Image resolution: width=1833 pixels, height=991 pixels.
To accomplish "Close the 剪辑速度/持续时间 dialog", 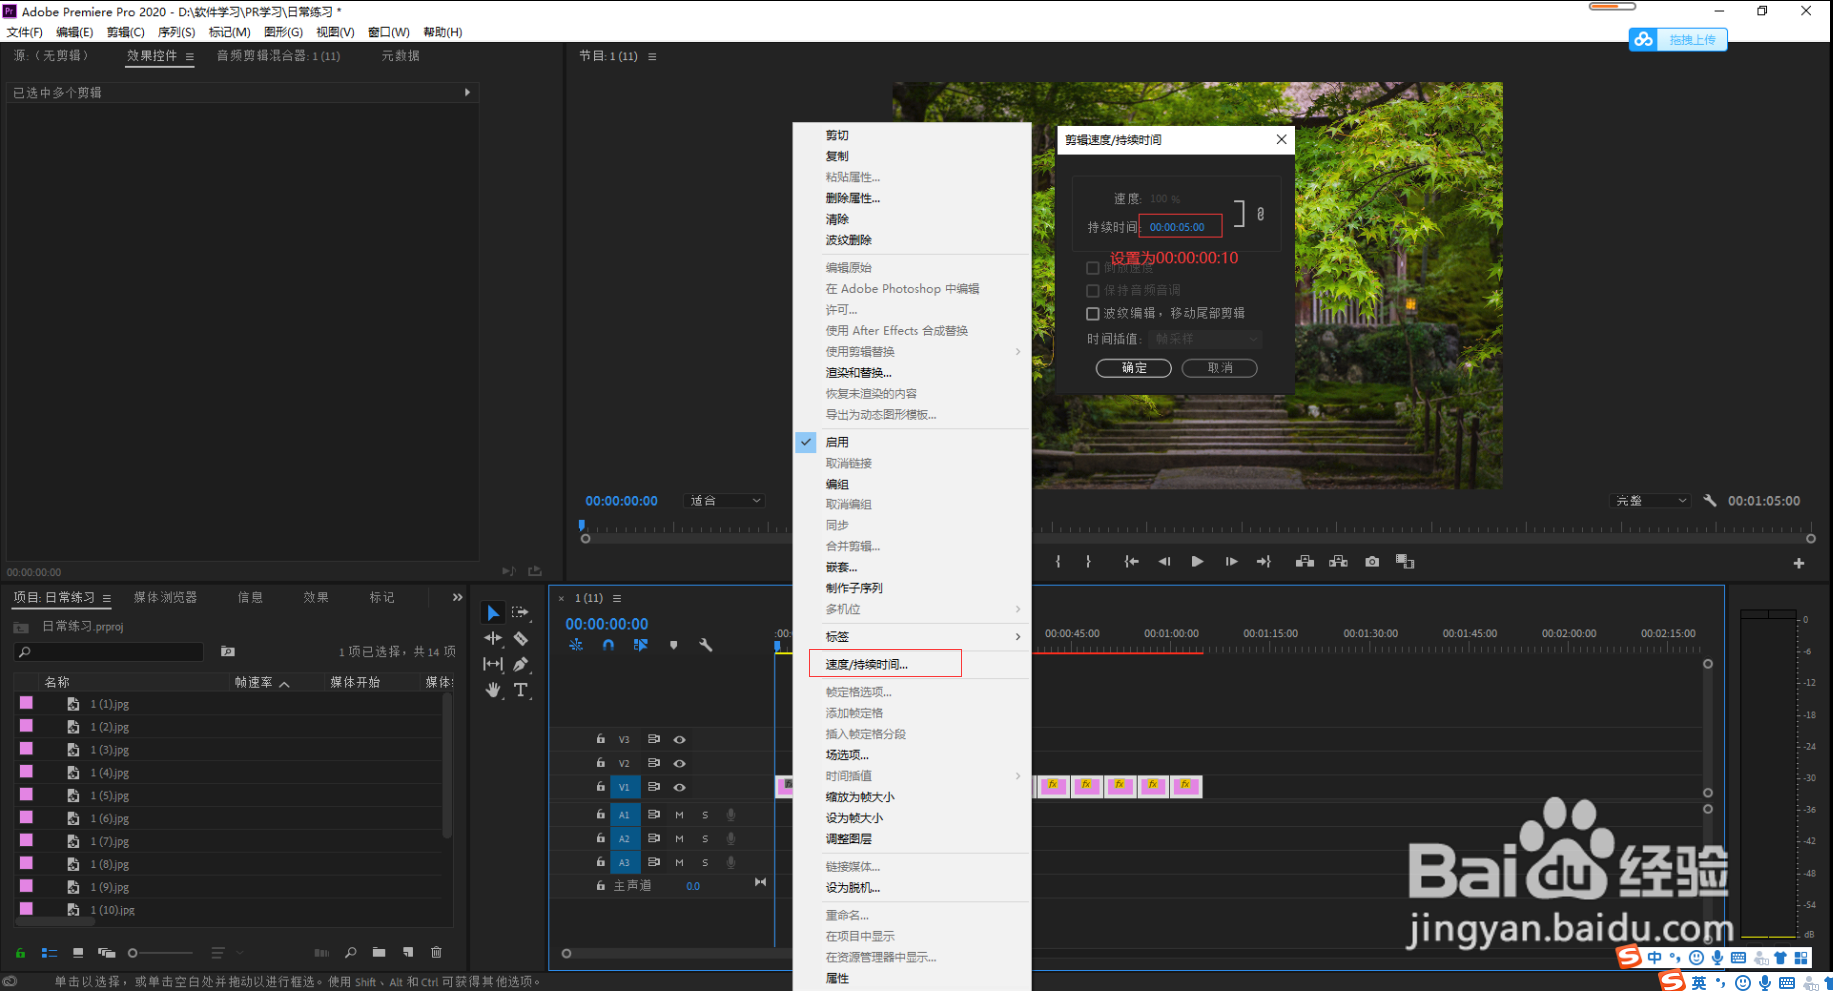I will 1281,139.
